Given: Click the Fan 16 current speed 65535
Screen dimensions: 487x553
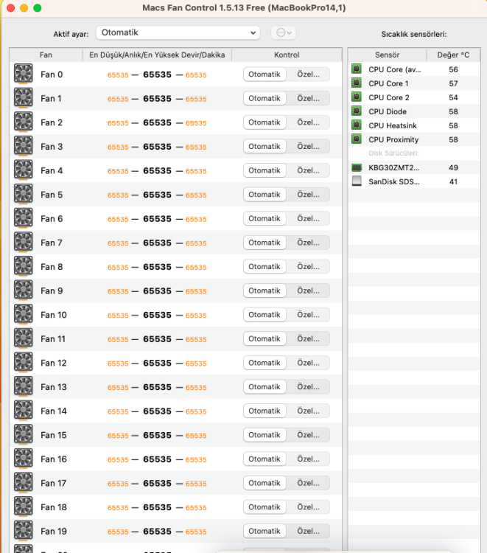Looking at the screenshot, I should click(157, 459).
